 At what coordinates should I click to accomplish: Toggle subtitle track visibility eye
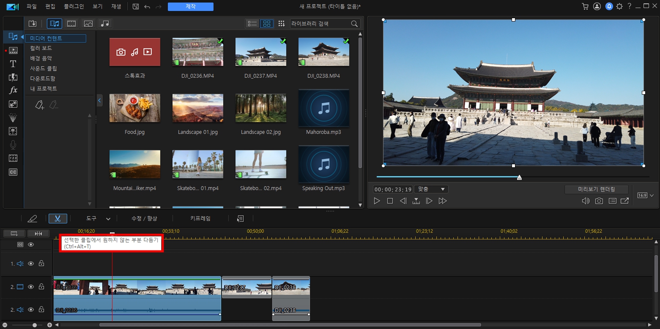click(x=30, y=245)
